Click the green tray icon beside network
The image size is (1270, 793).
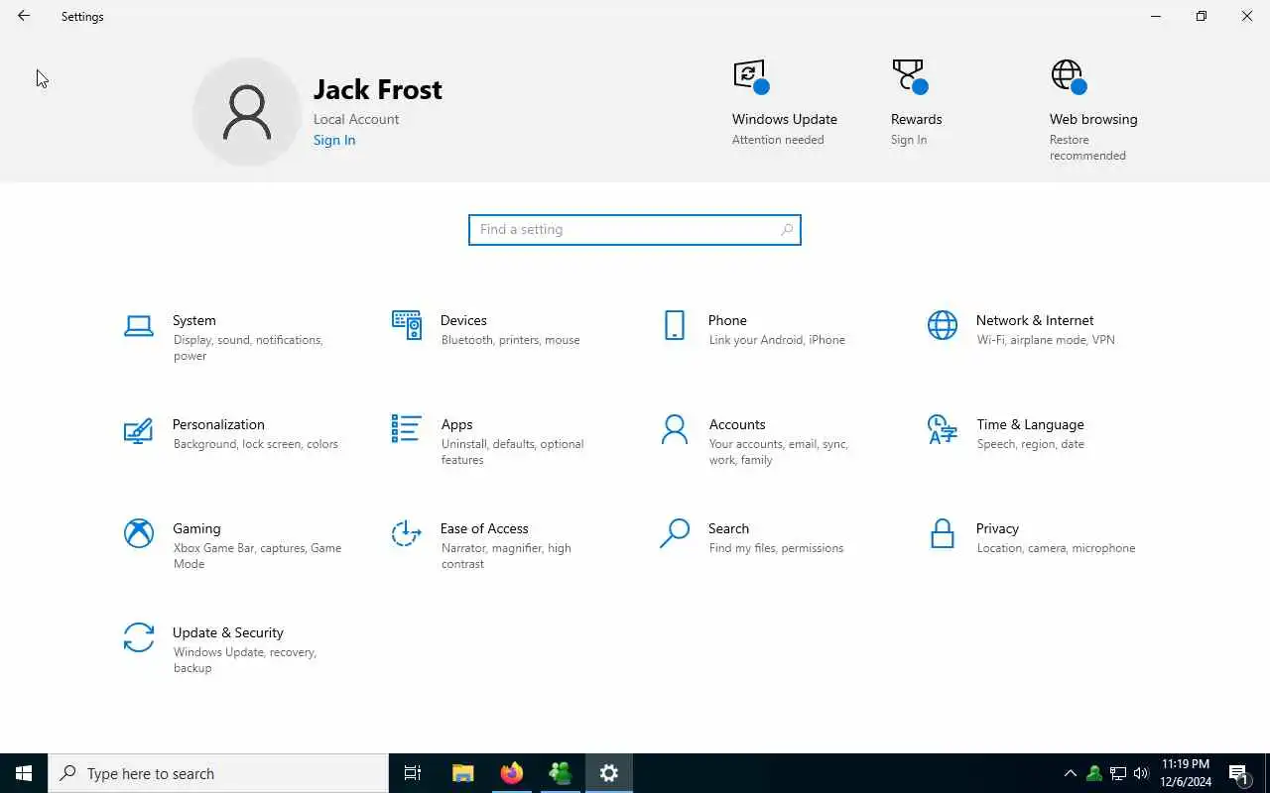(1093, 773)
